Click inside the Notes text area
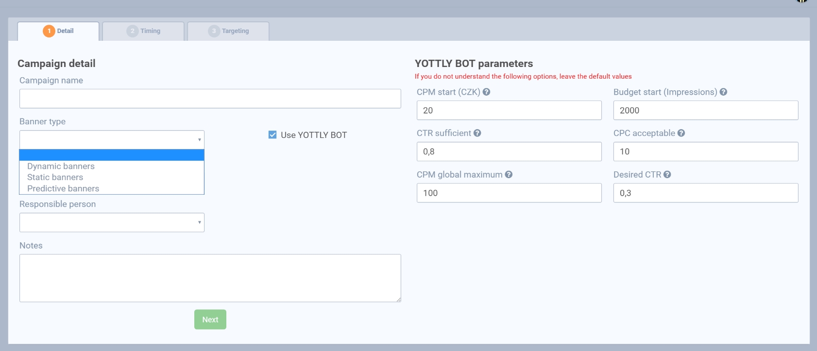Image resolution: width=817 pixels, height=351 pixels. [x=210, y=278]
